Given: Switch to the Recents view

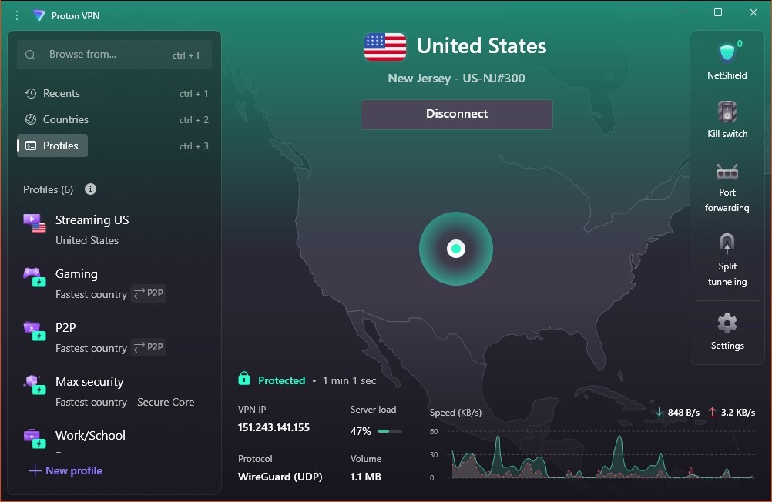Looking at the screenshot, I should [62, 93].
